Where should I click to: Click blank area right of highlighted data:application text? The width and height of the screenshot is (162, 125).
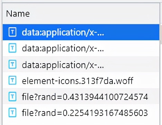132,32
